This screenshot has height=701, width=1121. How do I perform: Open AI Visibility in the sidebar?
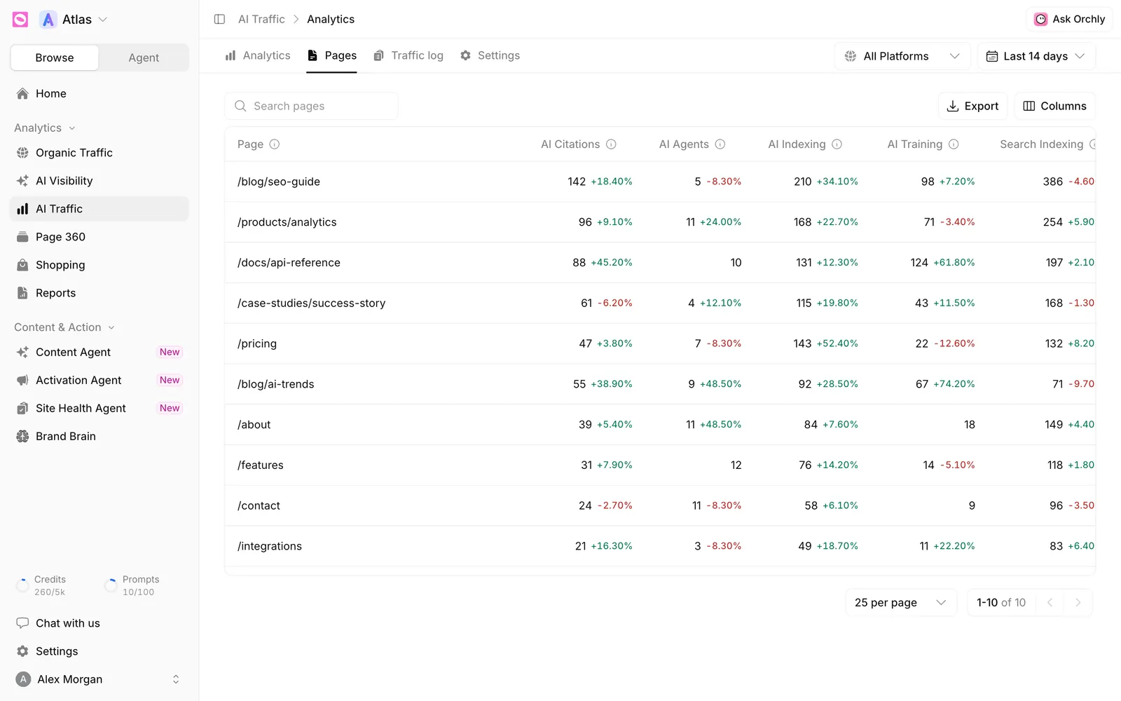pos(99,181)
